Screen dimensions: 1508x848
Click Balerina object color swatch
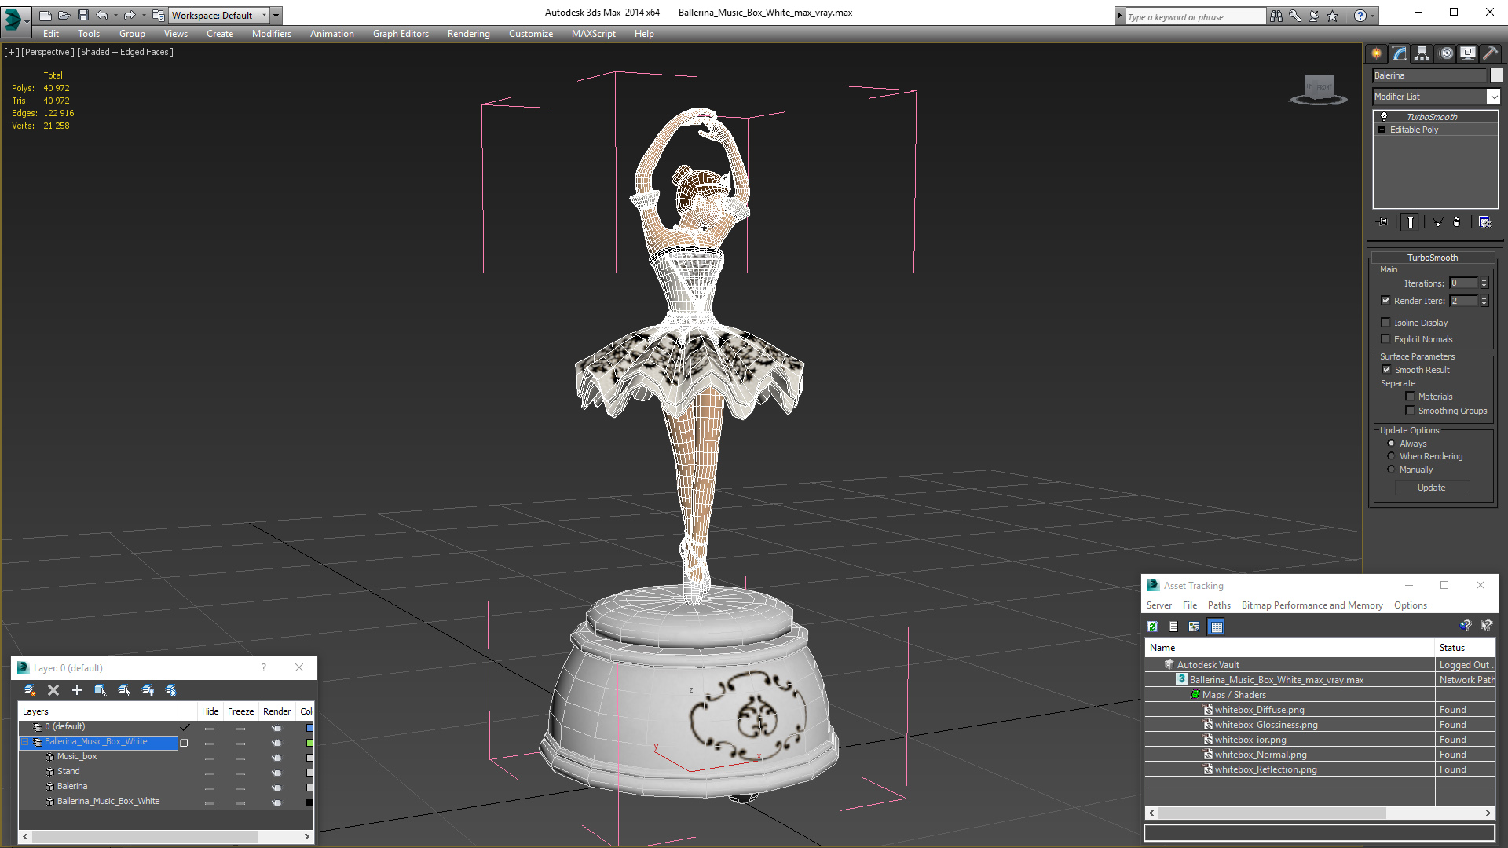(x=1496, y=75)
